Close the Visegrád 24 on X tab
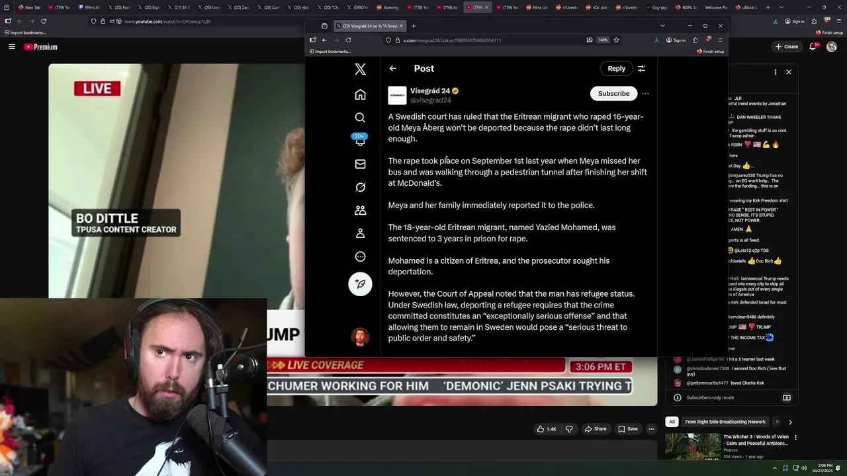Screen dimensions: 847x476 coord(400,26)
